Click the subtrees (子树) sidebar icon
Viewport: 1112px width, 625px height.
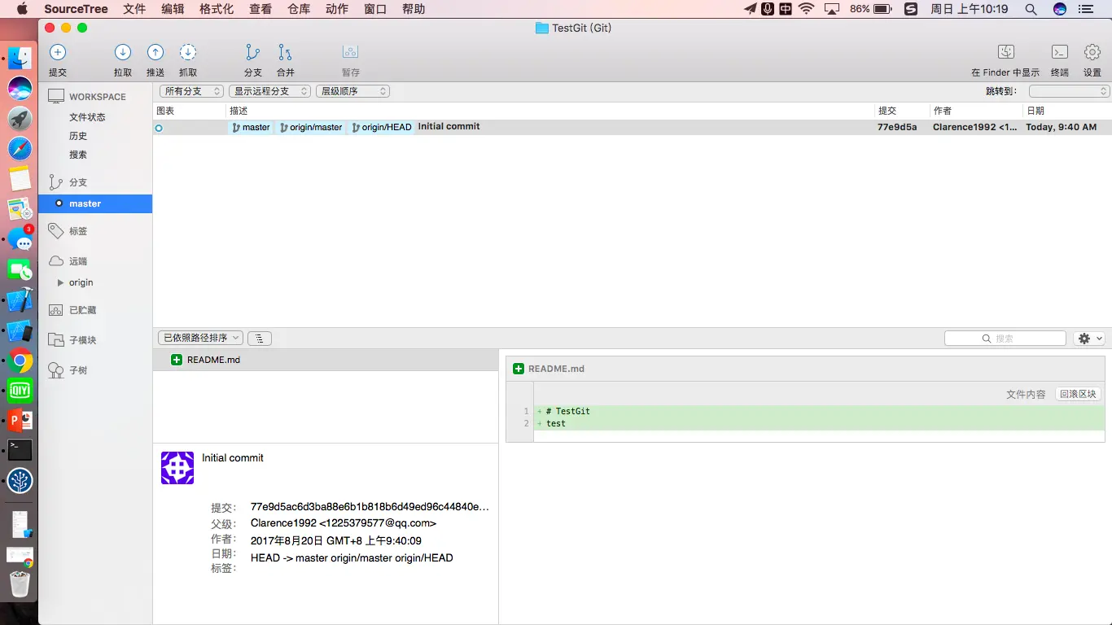coord(56,370)
